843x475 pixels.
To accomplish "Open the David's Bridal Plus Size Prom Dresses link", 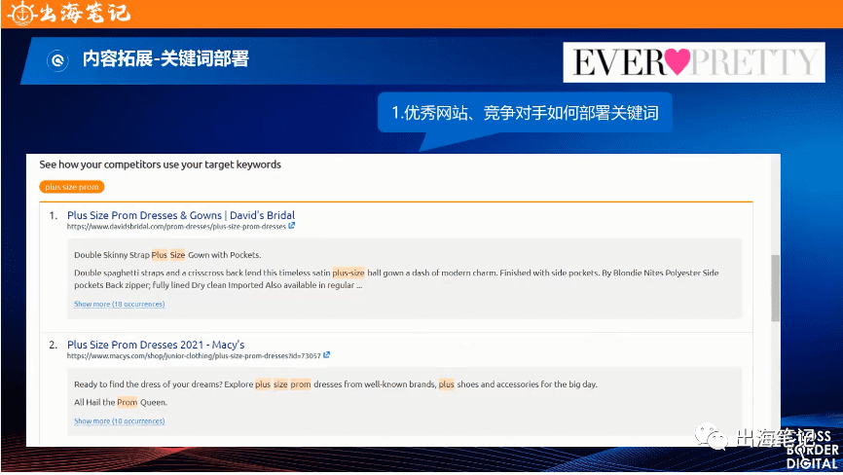I will (181, 215).
